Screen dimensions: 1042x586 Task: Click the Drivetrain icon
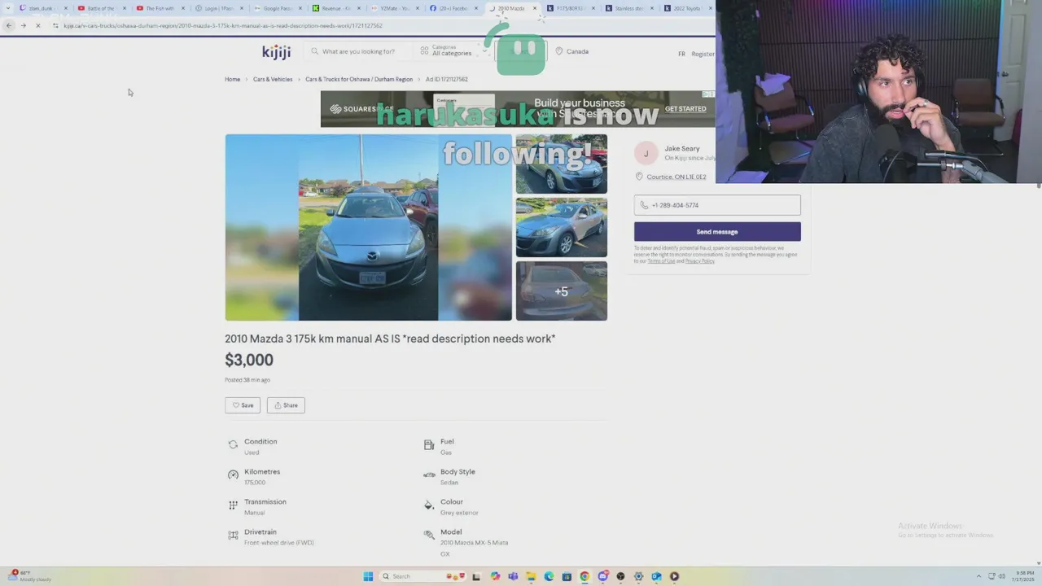pyautogui.click(x=233, y=535)
